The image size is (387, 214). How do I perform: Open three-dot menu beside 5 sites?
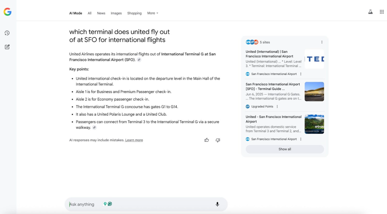point(322,42)
